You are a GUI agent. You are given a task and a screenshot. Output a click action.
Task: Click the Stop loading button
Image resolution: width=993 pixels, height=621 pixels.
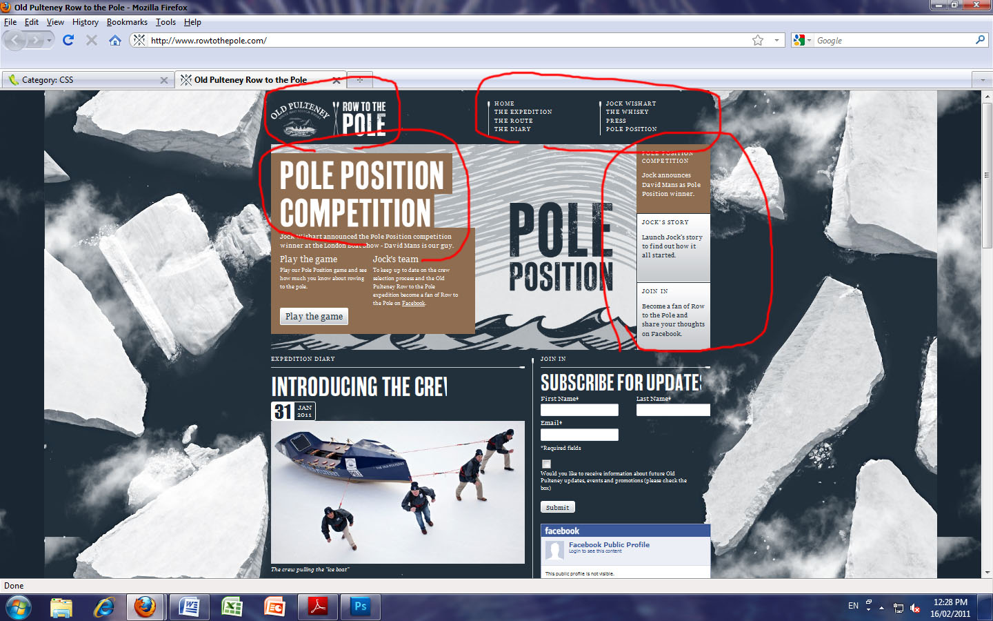pyautogui.click(x=91, y=40)
